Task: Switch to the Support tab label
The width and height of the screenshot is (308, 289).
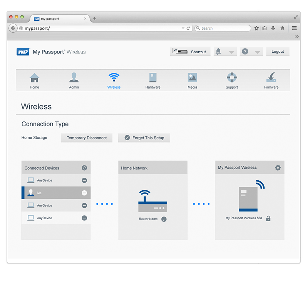Action: pyautogui.click(x=232, y=87)
